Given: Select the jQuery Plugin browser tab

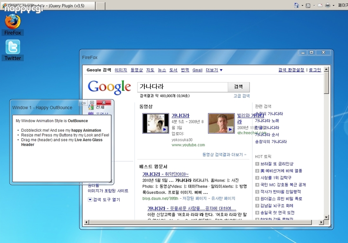Looking at the screenshot, I should coord(48,6).
